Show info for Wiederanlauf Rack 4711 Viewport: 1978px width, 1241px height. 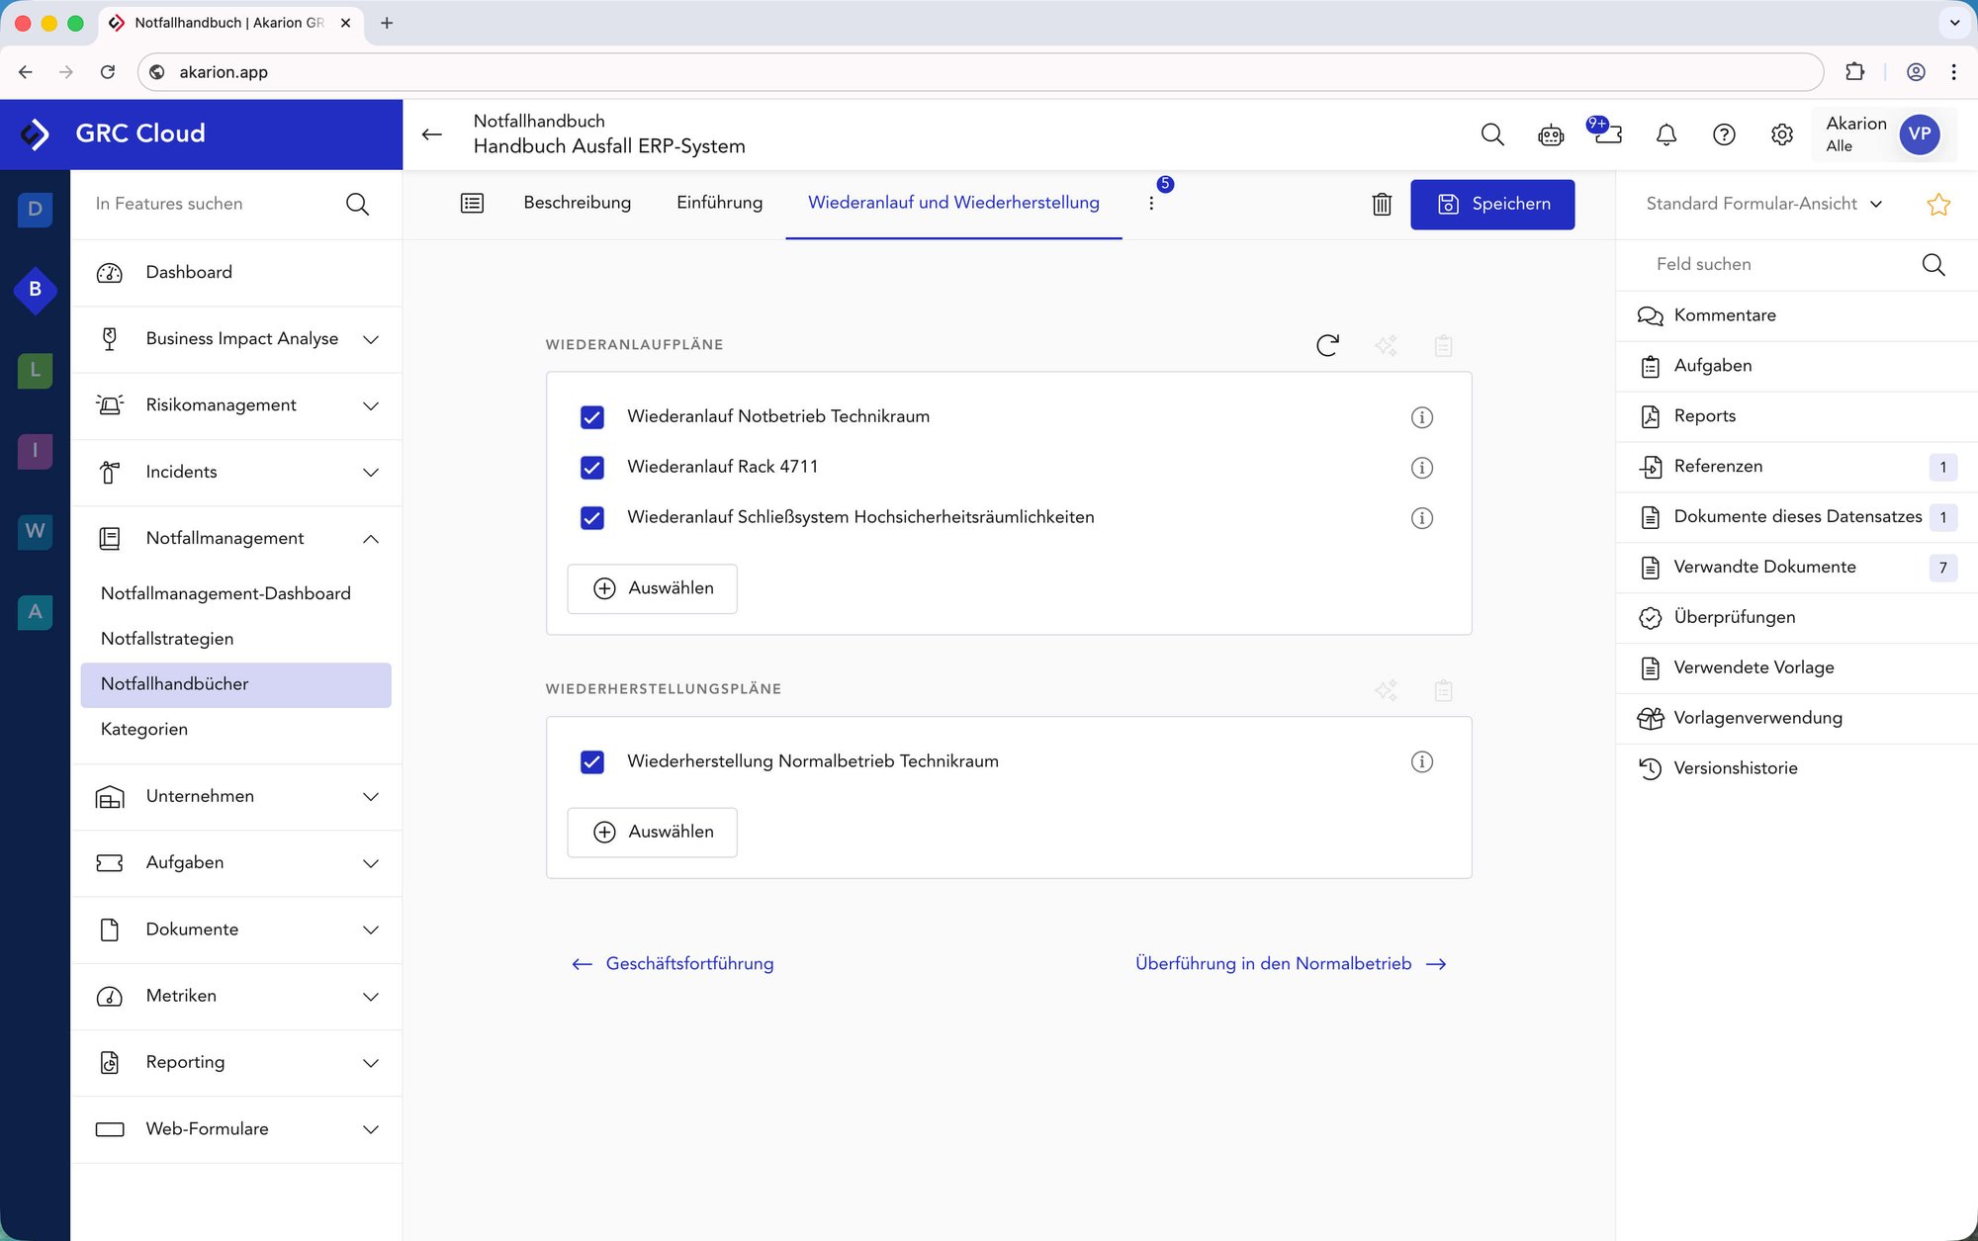click(x=1421, y=468)
